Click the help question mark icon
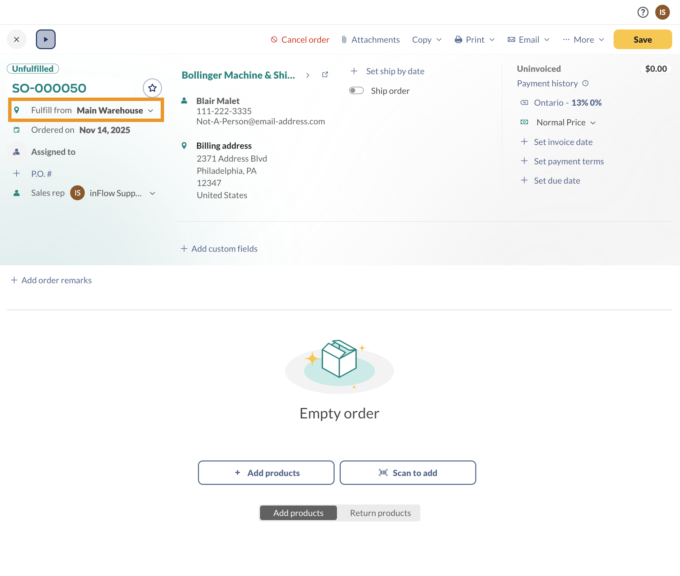The width and height of the screenshot is (680, 576). coord(643,12)
